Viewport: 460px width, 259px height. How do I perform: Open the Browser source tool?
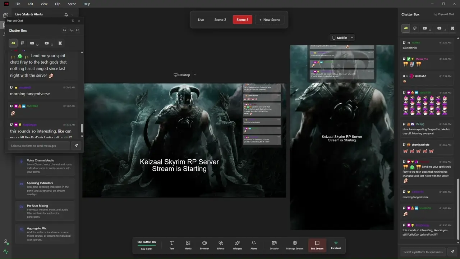(x=204, y=245)
